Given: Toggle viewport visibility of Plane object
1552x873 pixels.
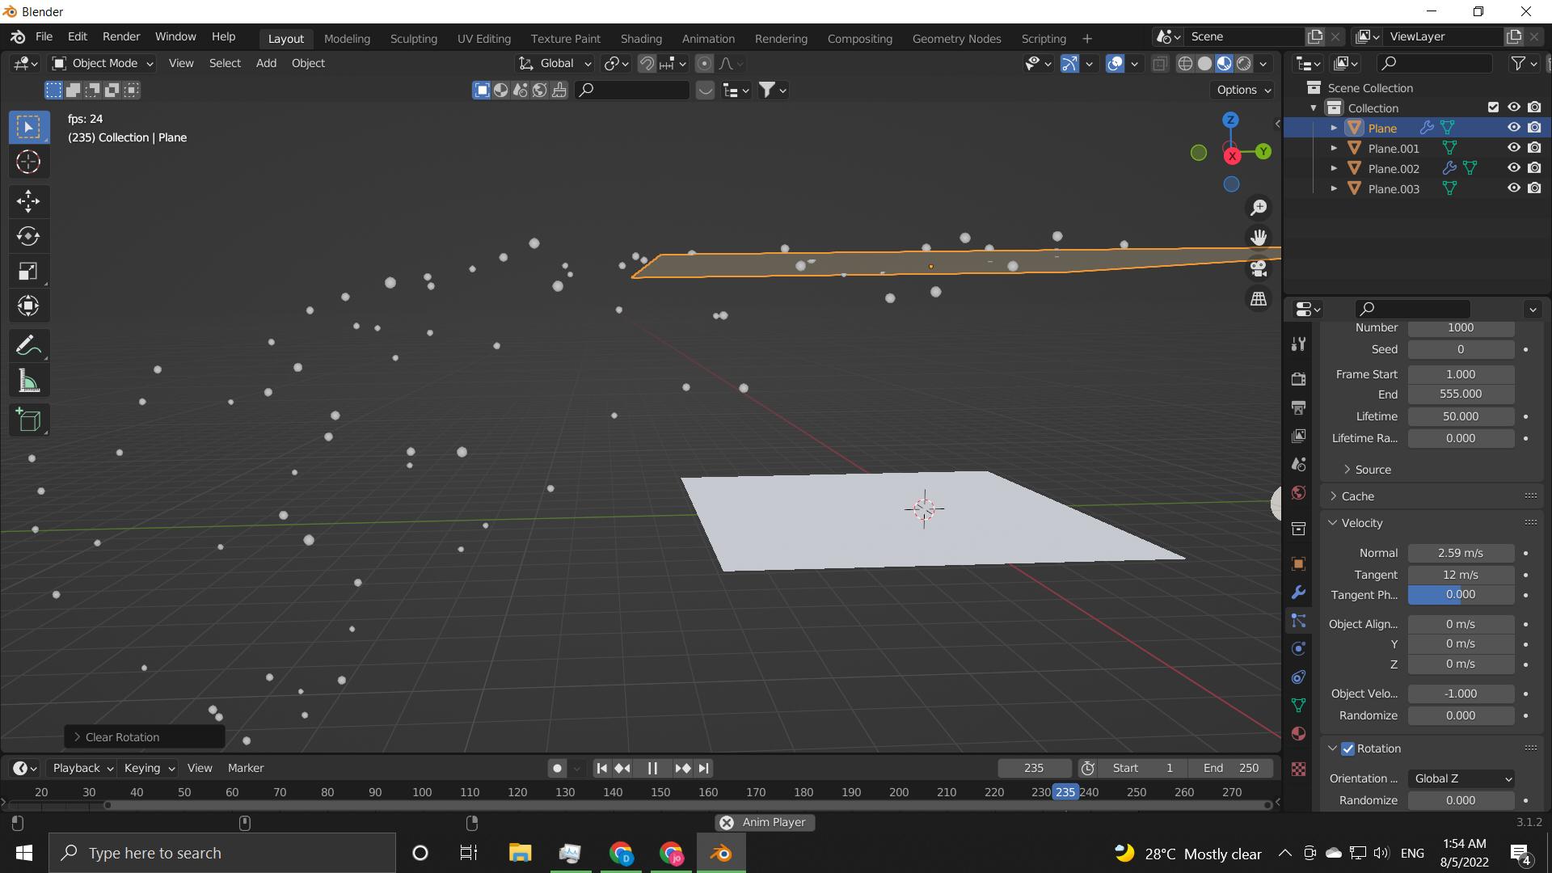Looking at the screenshot, I should point(1514,128).
